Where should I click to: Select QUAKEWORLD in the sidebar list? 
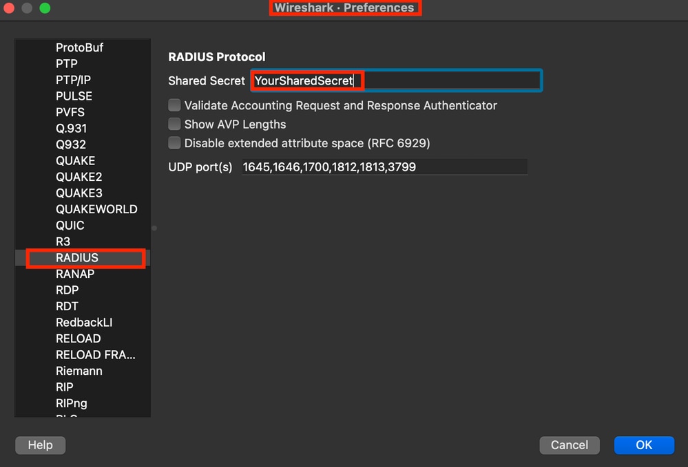(x=83, y=209)
